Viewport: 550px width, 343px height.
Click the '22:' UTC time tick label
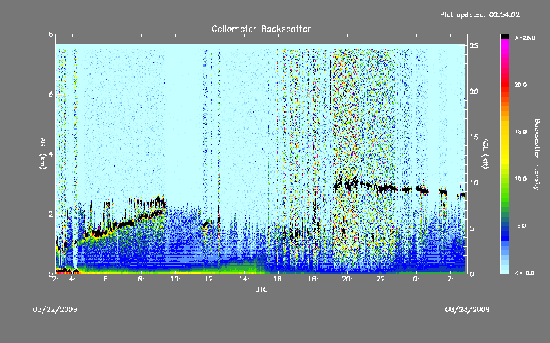coord(382,279)
